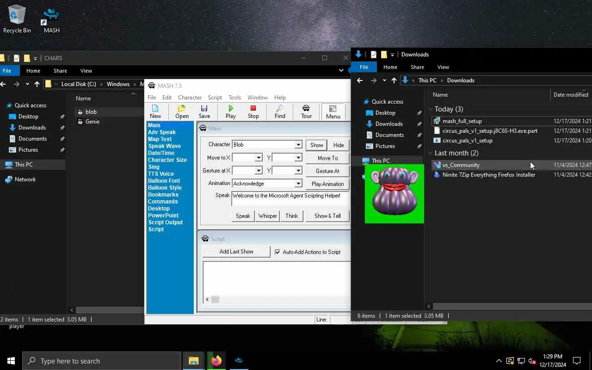592x370 pixels.
Task: Click the Windows taskbar search box
Action: [x=102, y=361]
